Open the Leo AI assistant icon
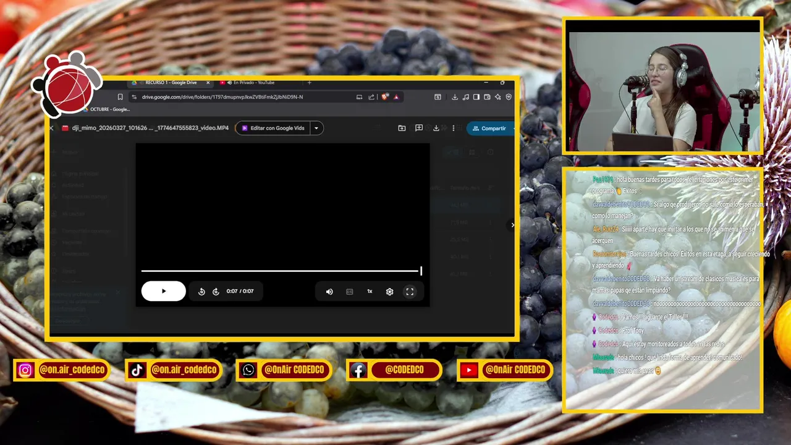The height and width of the screenshot is (445, 791). 497,97
